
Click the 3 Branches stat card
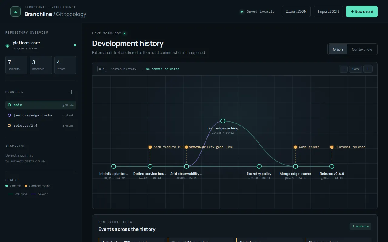point(41,65)
